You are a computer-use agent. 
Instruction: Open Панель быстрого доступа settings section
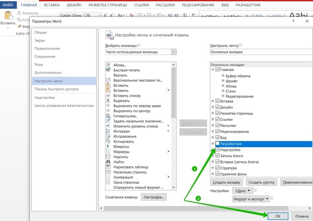56,89
